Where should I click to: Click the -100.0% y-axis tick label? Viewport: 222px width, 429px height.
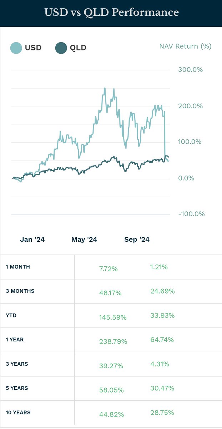pos(191,214)
